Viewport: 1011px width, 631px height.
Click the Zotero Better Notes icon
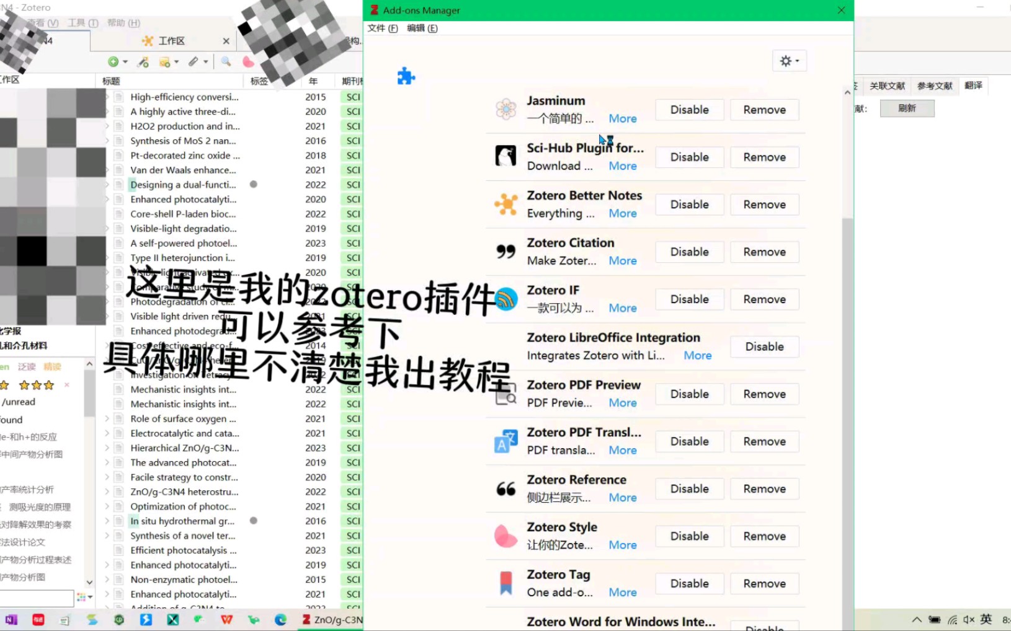(x=506, y=204)
